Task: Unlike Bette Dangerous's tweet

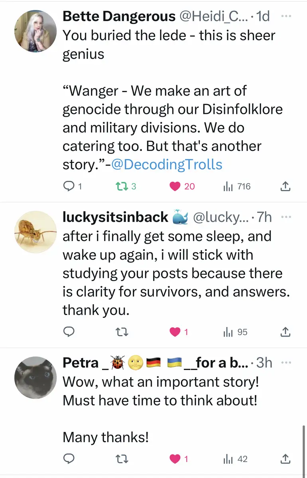Action: click(x=175, y=186)
